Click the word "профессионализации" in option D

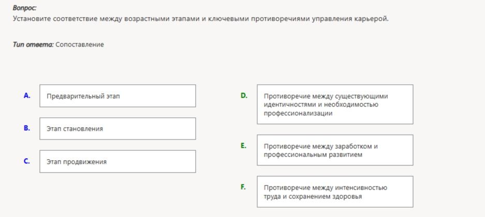298,113
